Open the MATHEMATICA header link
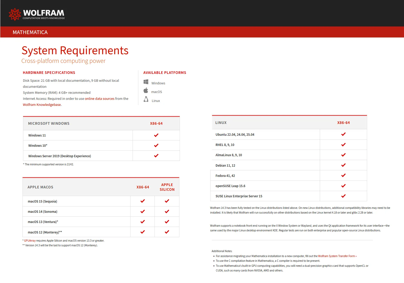The height and width of the screenshot is (283, 404). point(30,32)
